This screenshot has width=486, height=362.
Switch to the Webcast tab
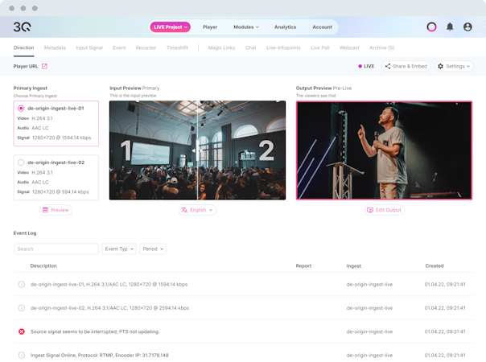click(x=349, y=47)
